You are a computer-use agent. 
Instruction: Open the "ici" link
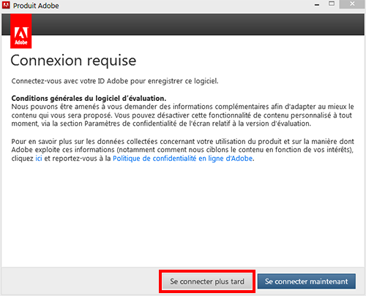[39, 159]
